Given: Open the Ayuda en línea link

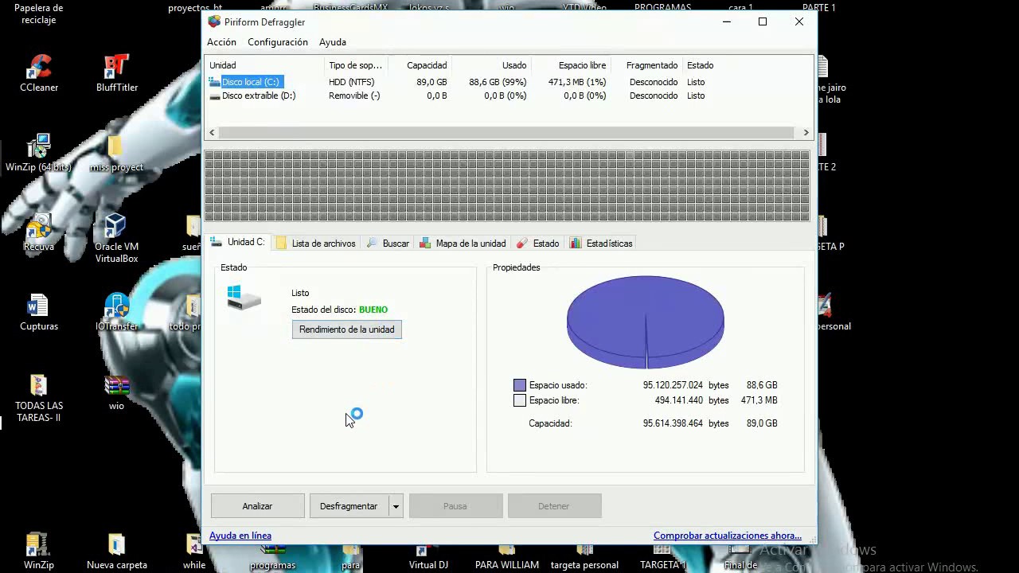Looking at the screenshot, I should click(240, 536).
